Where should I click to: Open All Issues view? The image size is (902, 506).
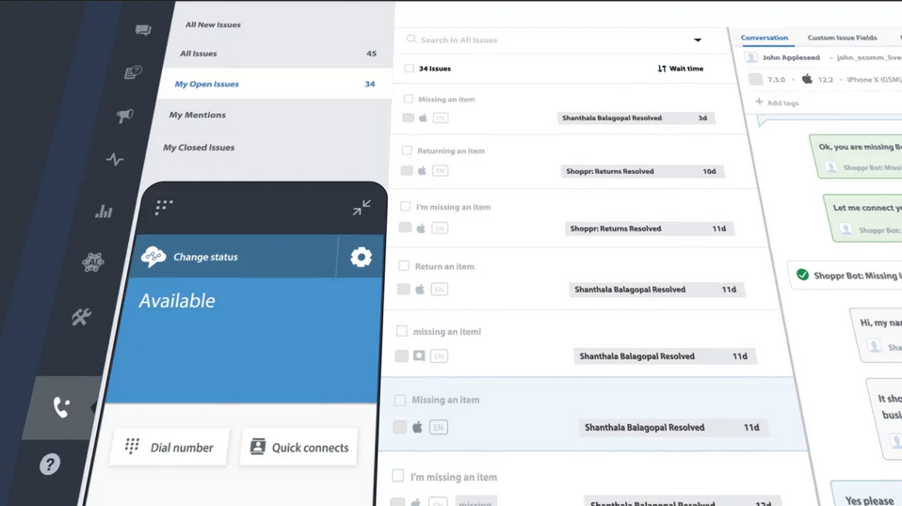click(199, 54)
